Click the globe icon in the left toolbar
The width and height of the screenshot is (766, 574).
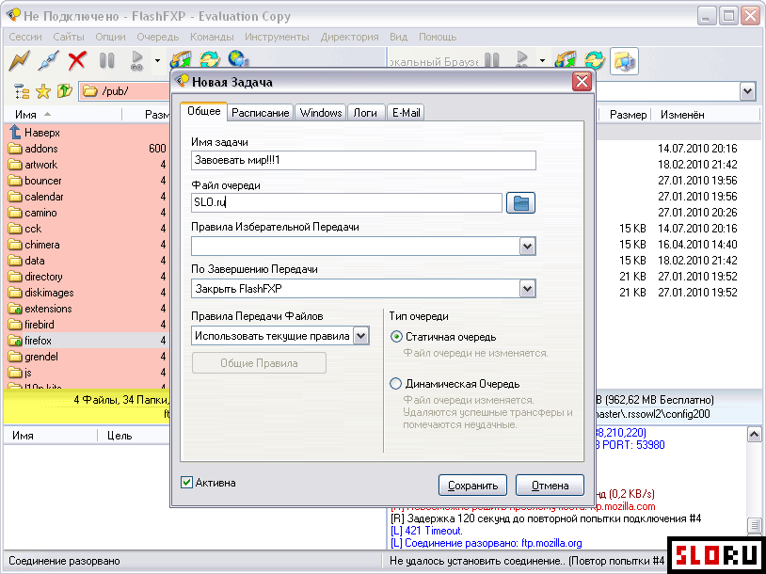click(238, 60)
